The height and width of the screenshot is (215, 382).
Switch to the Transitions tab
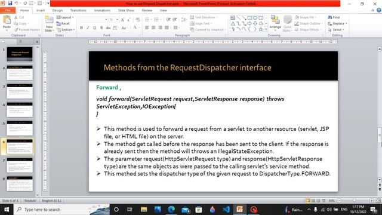coord(78,11)
